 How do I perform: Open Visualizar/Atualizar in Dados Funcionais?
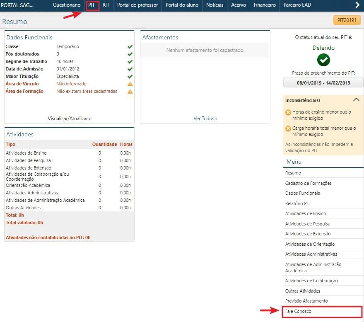pyautogui.click(x=69, y=119)
